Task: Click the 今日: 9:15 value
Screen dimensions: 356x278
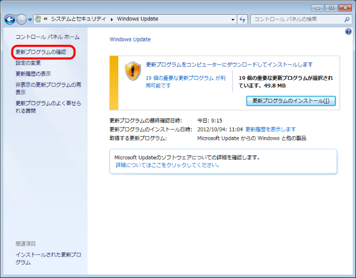Action: 210,120
